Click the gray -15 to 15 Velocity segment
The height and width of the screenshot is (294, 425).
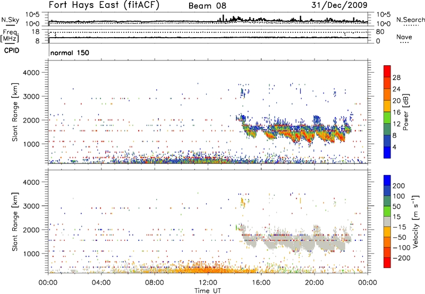pos(387,221)
